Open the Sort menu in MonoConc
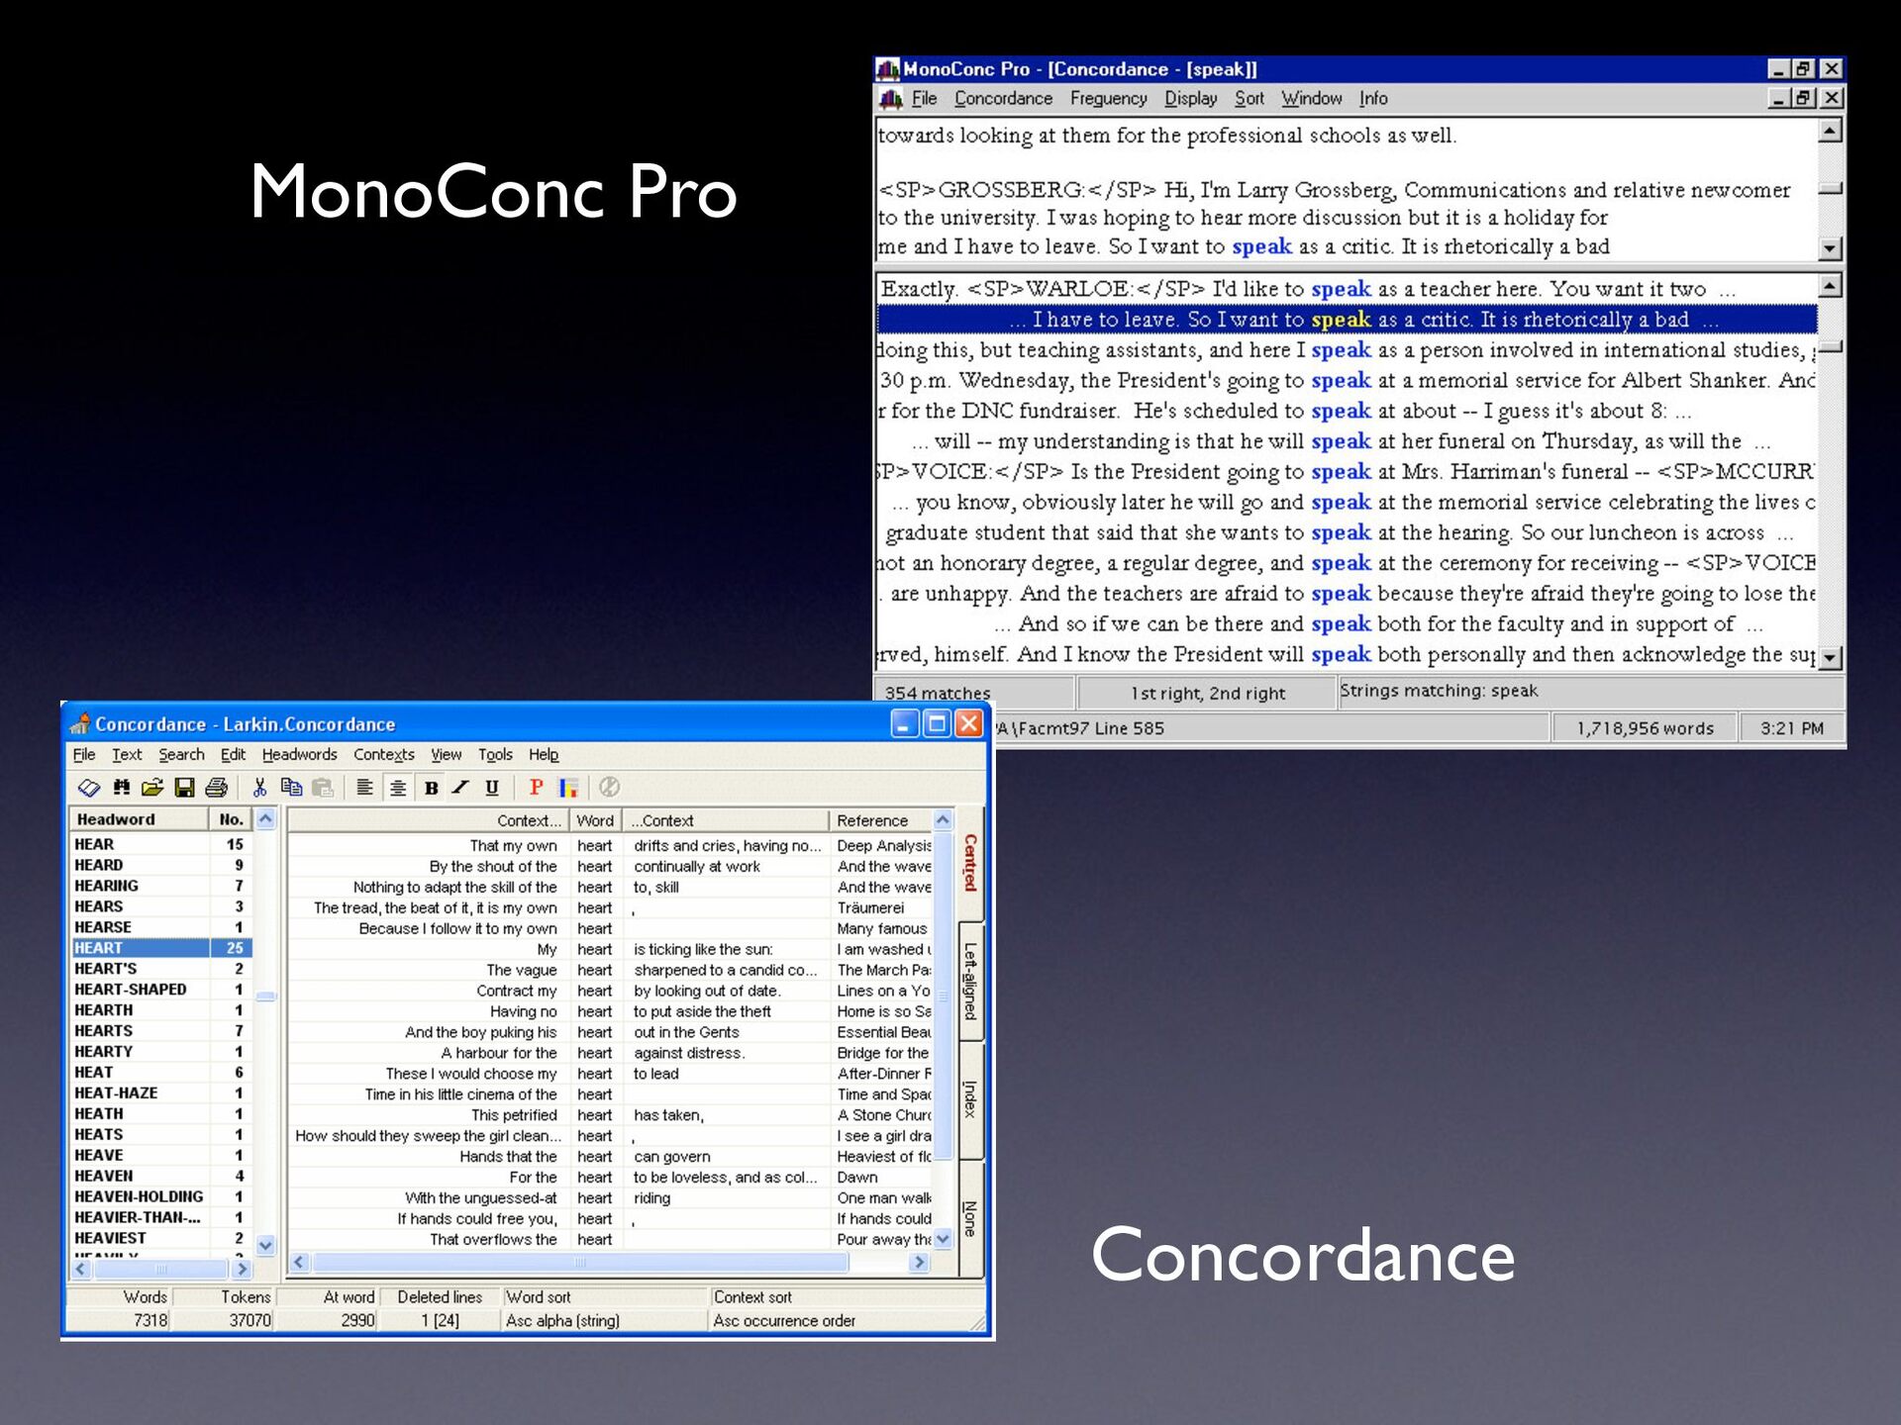The height and width of the screenshot is (1425, 1901). 1249,98
